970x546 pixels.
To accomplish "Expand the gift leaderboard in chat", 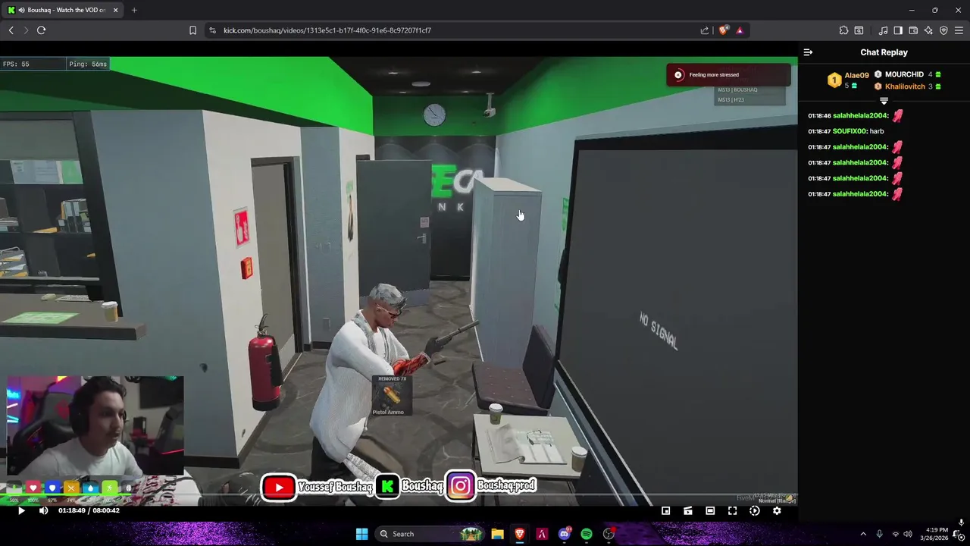I will click(x=884, y=101).
